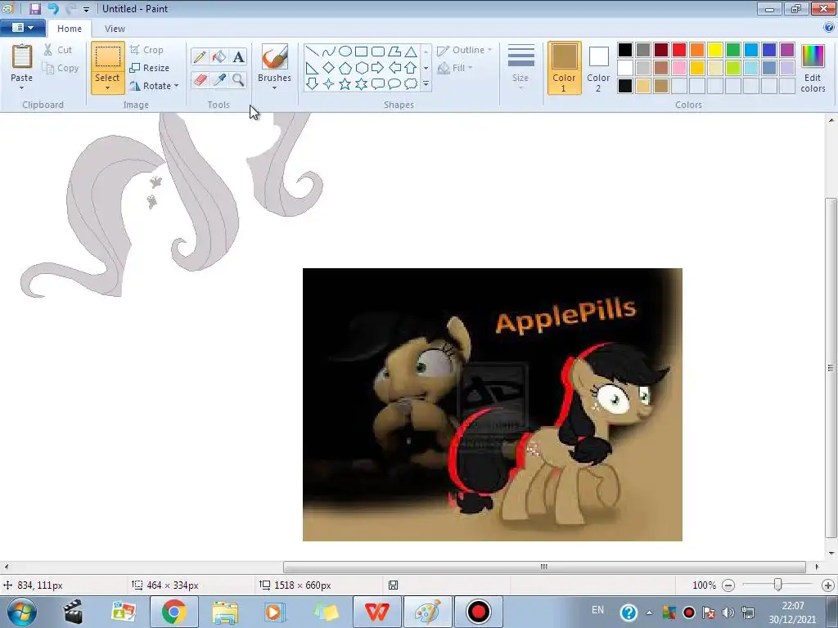Expand the Shapes gallery more arrow
838x628 pixels.
tap(426, 84)
